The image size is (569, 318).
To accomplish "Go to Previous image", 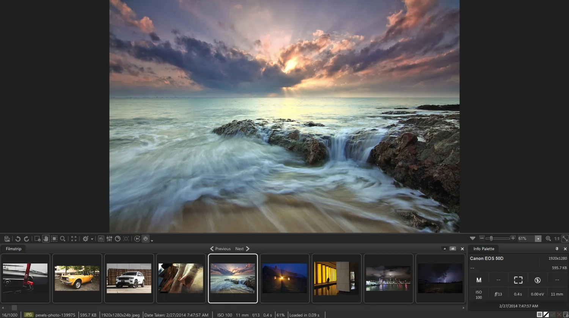I will pos(220,249).
